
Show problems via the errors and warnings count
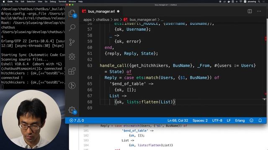(77, 120)
